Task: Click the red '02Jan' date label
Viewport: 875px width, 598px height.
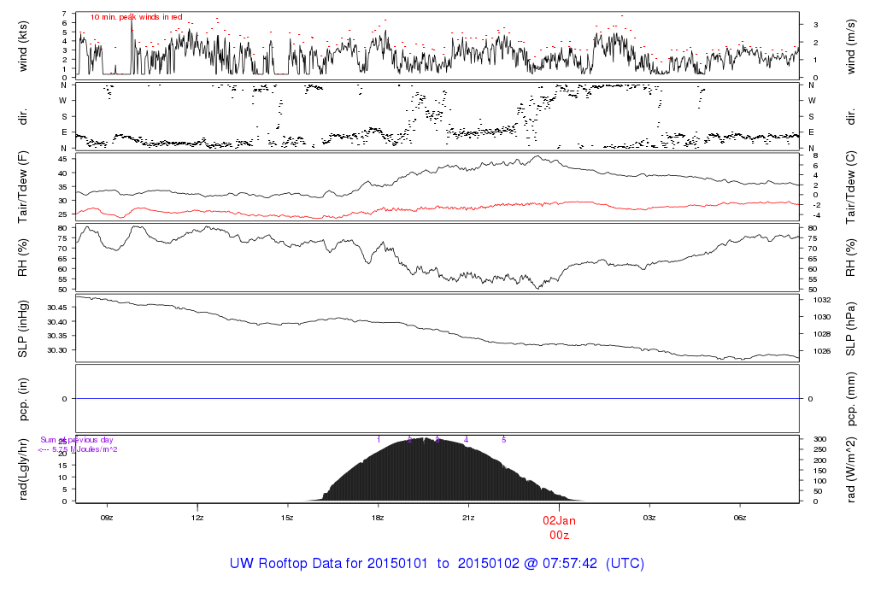Action: (559, 520)
